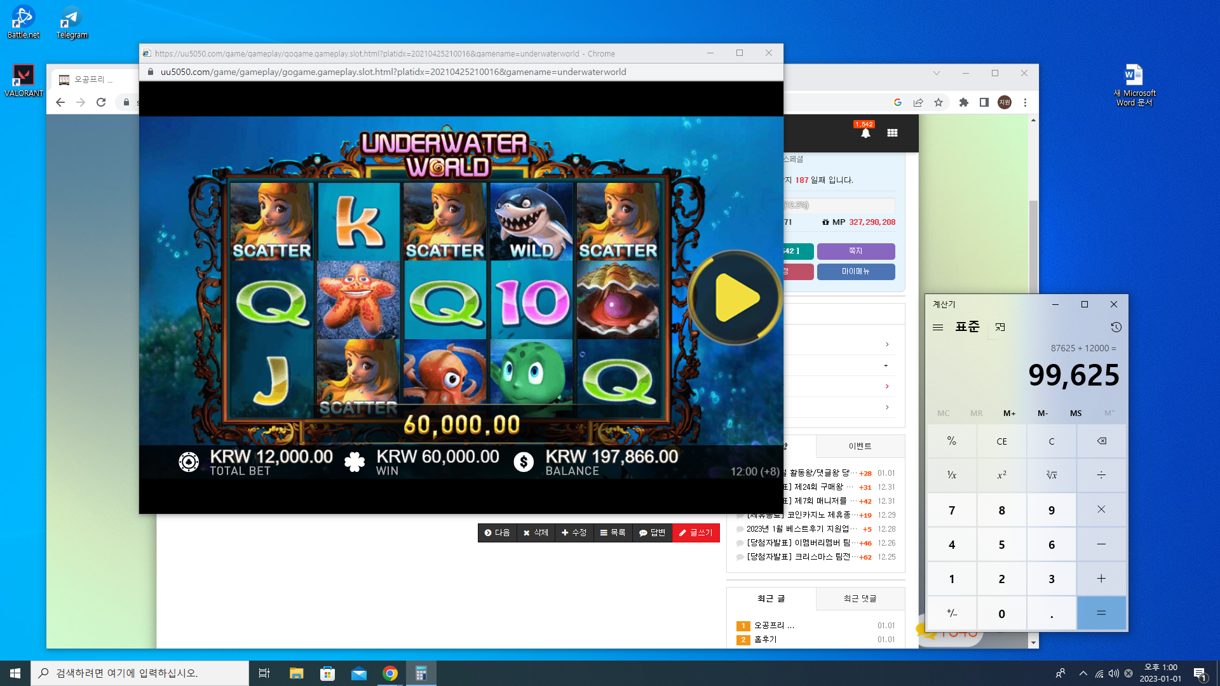The height and width of the screenshot is (686, 1220).
Task: Click the popup address bar URL
Action: tap(393, 72)
